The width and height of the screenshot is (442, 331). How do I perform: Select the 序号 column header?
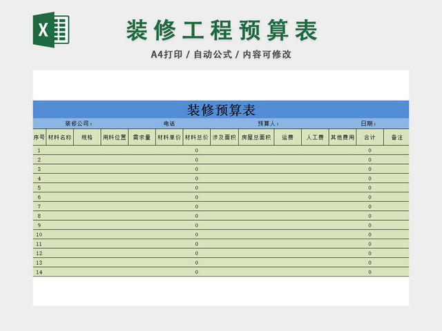click(39, 137)
